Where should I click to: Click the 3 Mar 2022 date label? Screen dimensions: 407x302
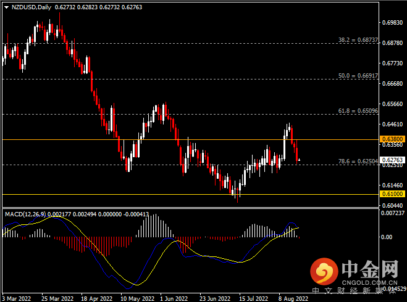(17, 299)
